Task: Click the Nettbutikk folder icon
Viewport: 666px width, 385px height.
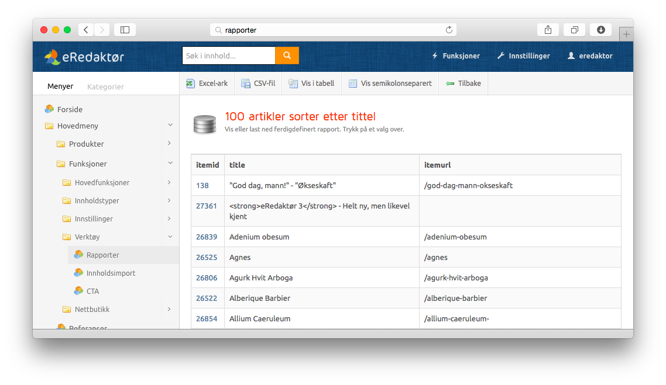Action: pyautogui.click(x=67, y=309)
